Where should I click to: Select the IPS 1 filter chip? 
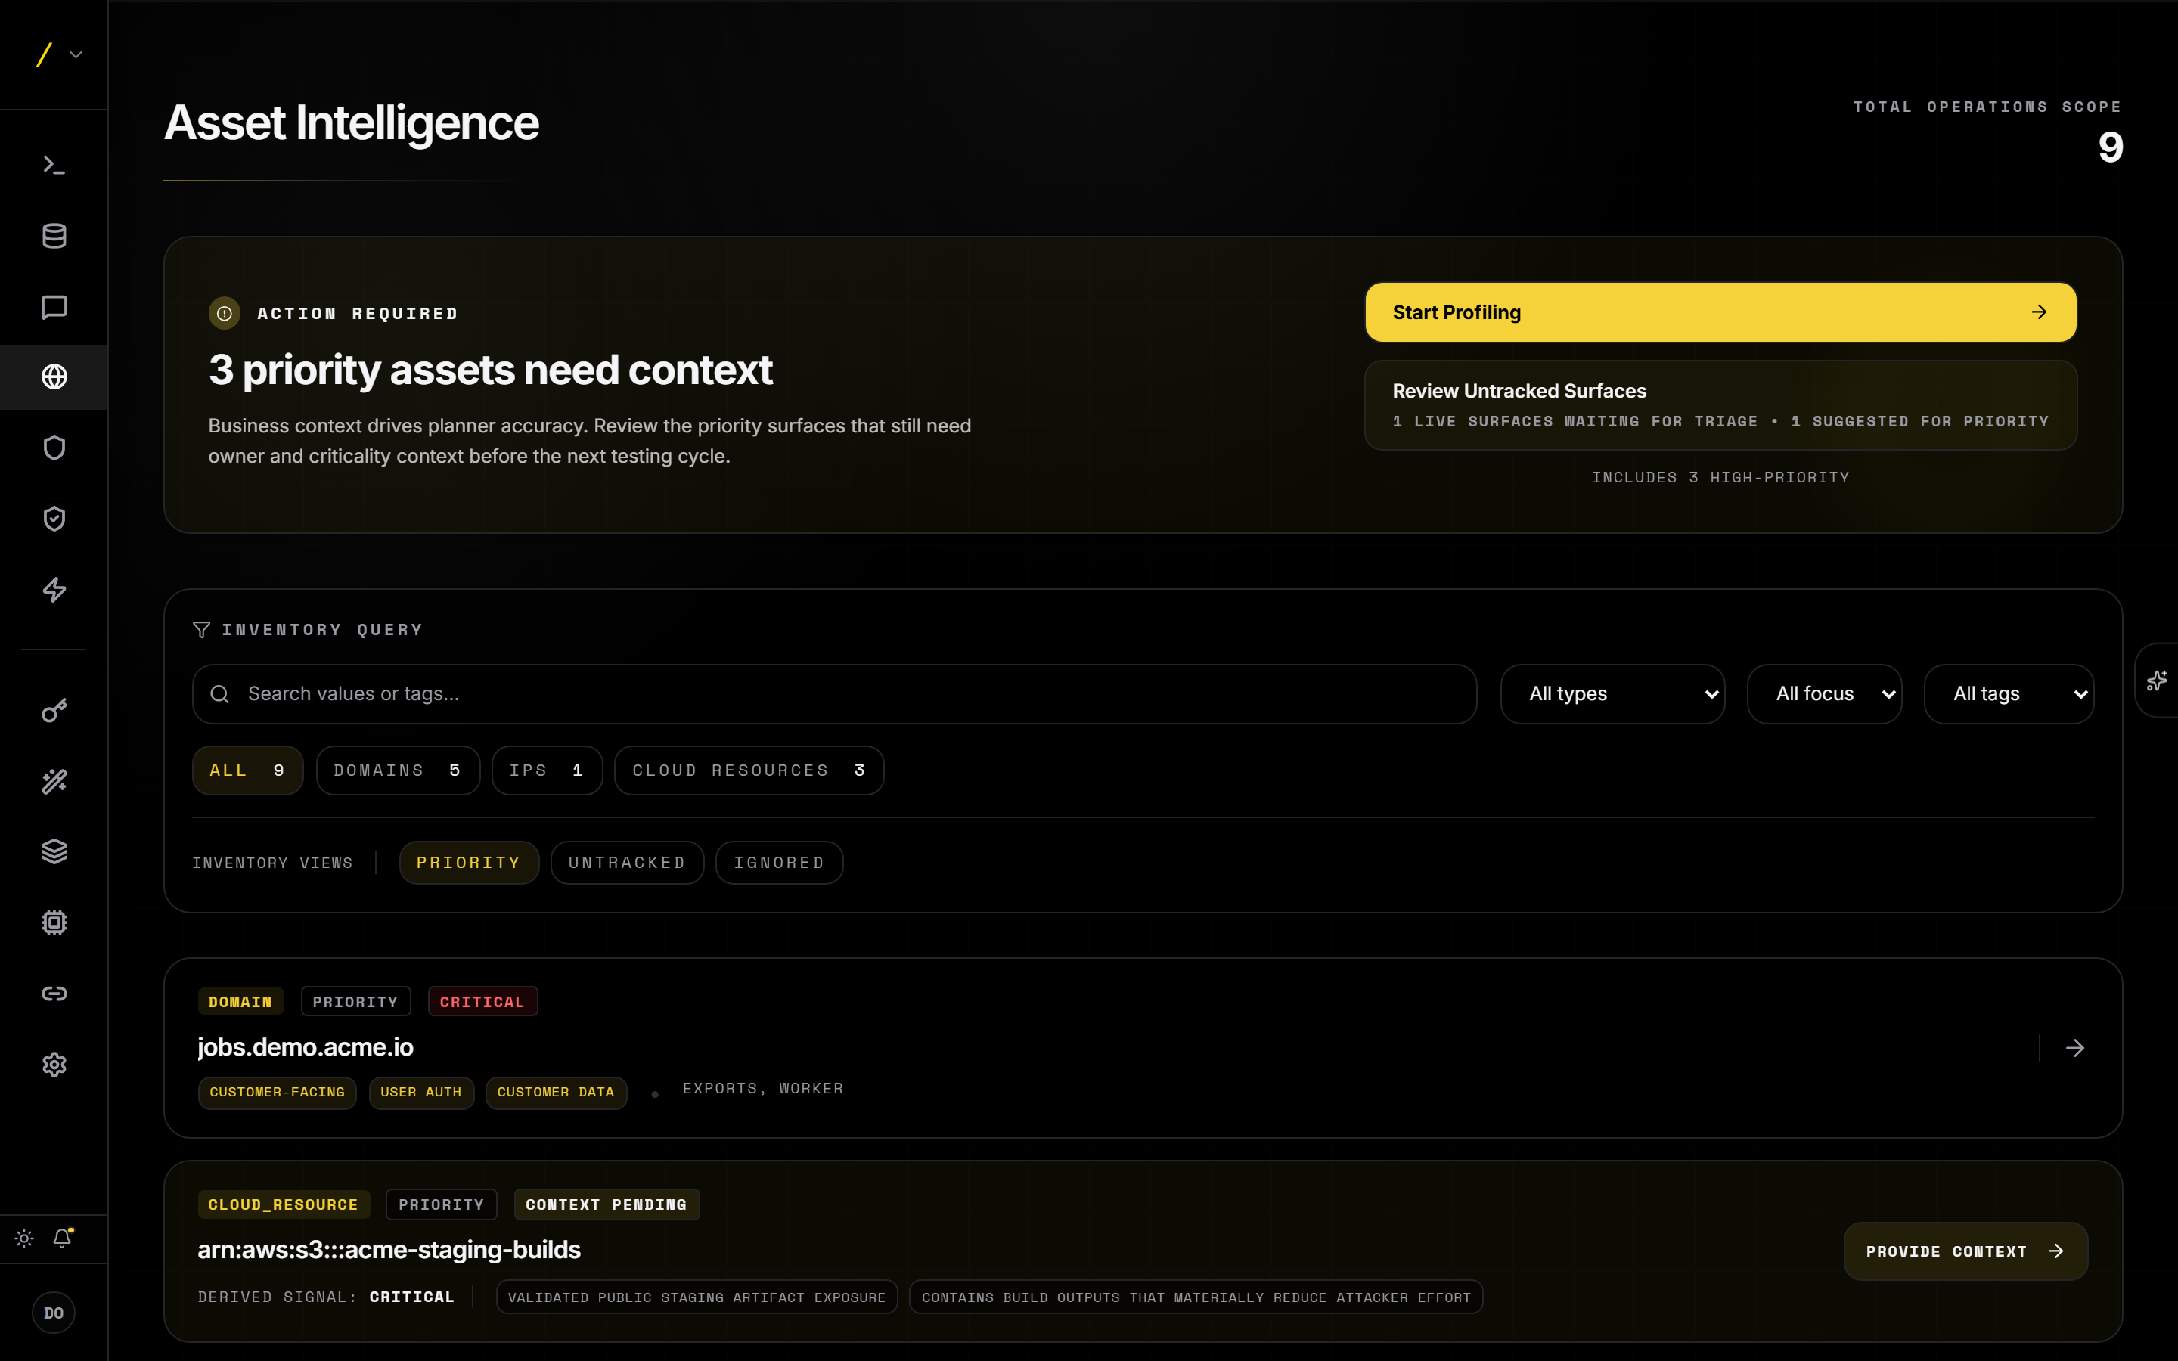[x=548, y=770]
